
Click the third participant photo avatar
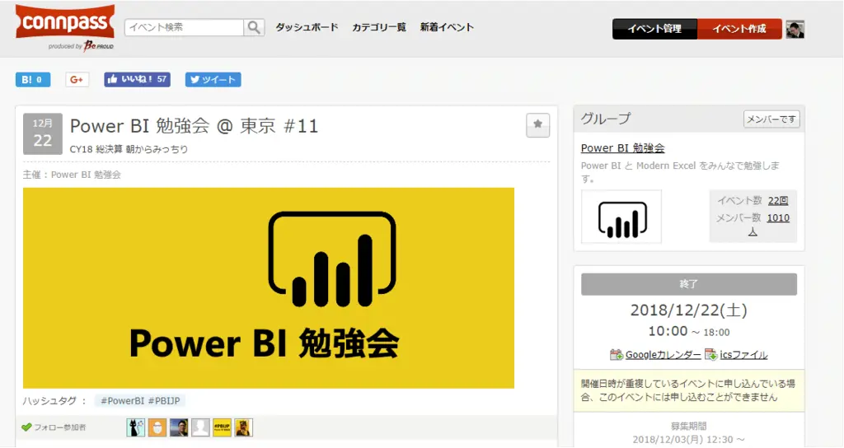coord(179,427)
